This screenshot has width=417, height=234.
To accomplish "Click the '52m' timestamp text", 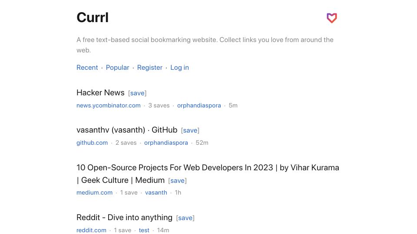I will (202, 143).
